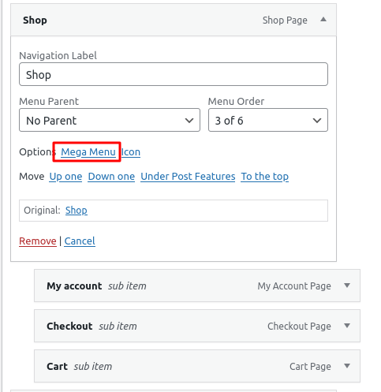Select the Cart menu item bar

tap(197, 366)
